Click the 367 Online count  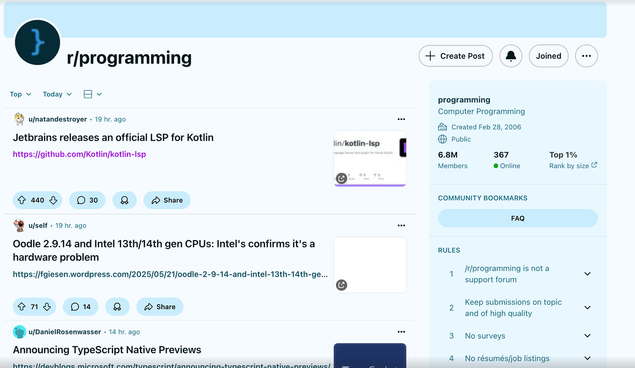coord(507,160)
